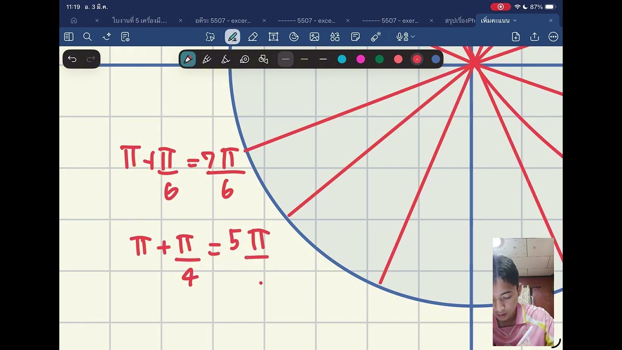This screenshot has height=350, width=622.
Task: Open the home library screen
Action: 74,20
